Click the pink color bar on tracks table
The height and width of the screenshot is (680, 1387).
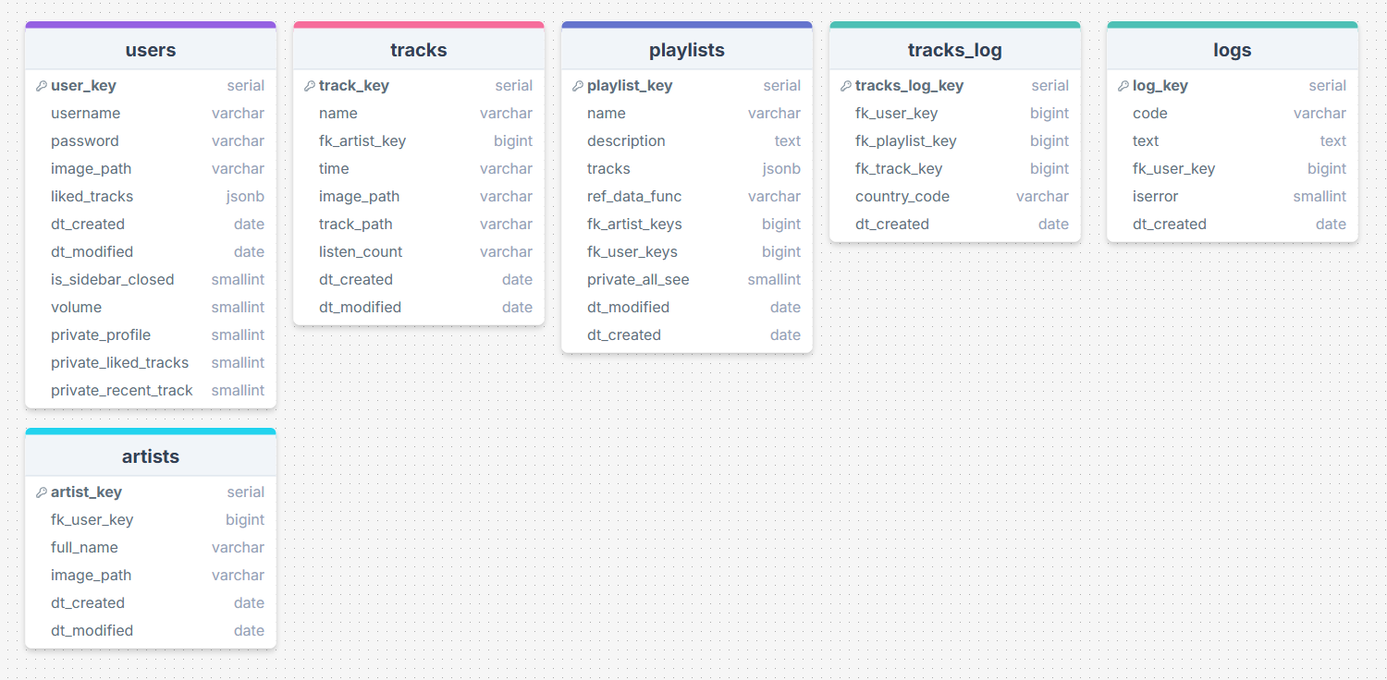tap(419, 25)
